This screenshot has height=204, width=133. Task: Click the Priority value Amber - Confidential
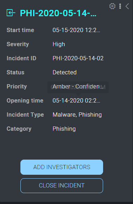point(78,87)
